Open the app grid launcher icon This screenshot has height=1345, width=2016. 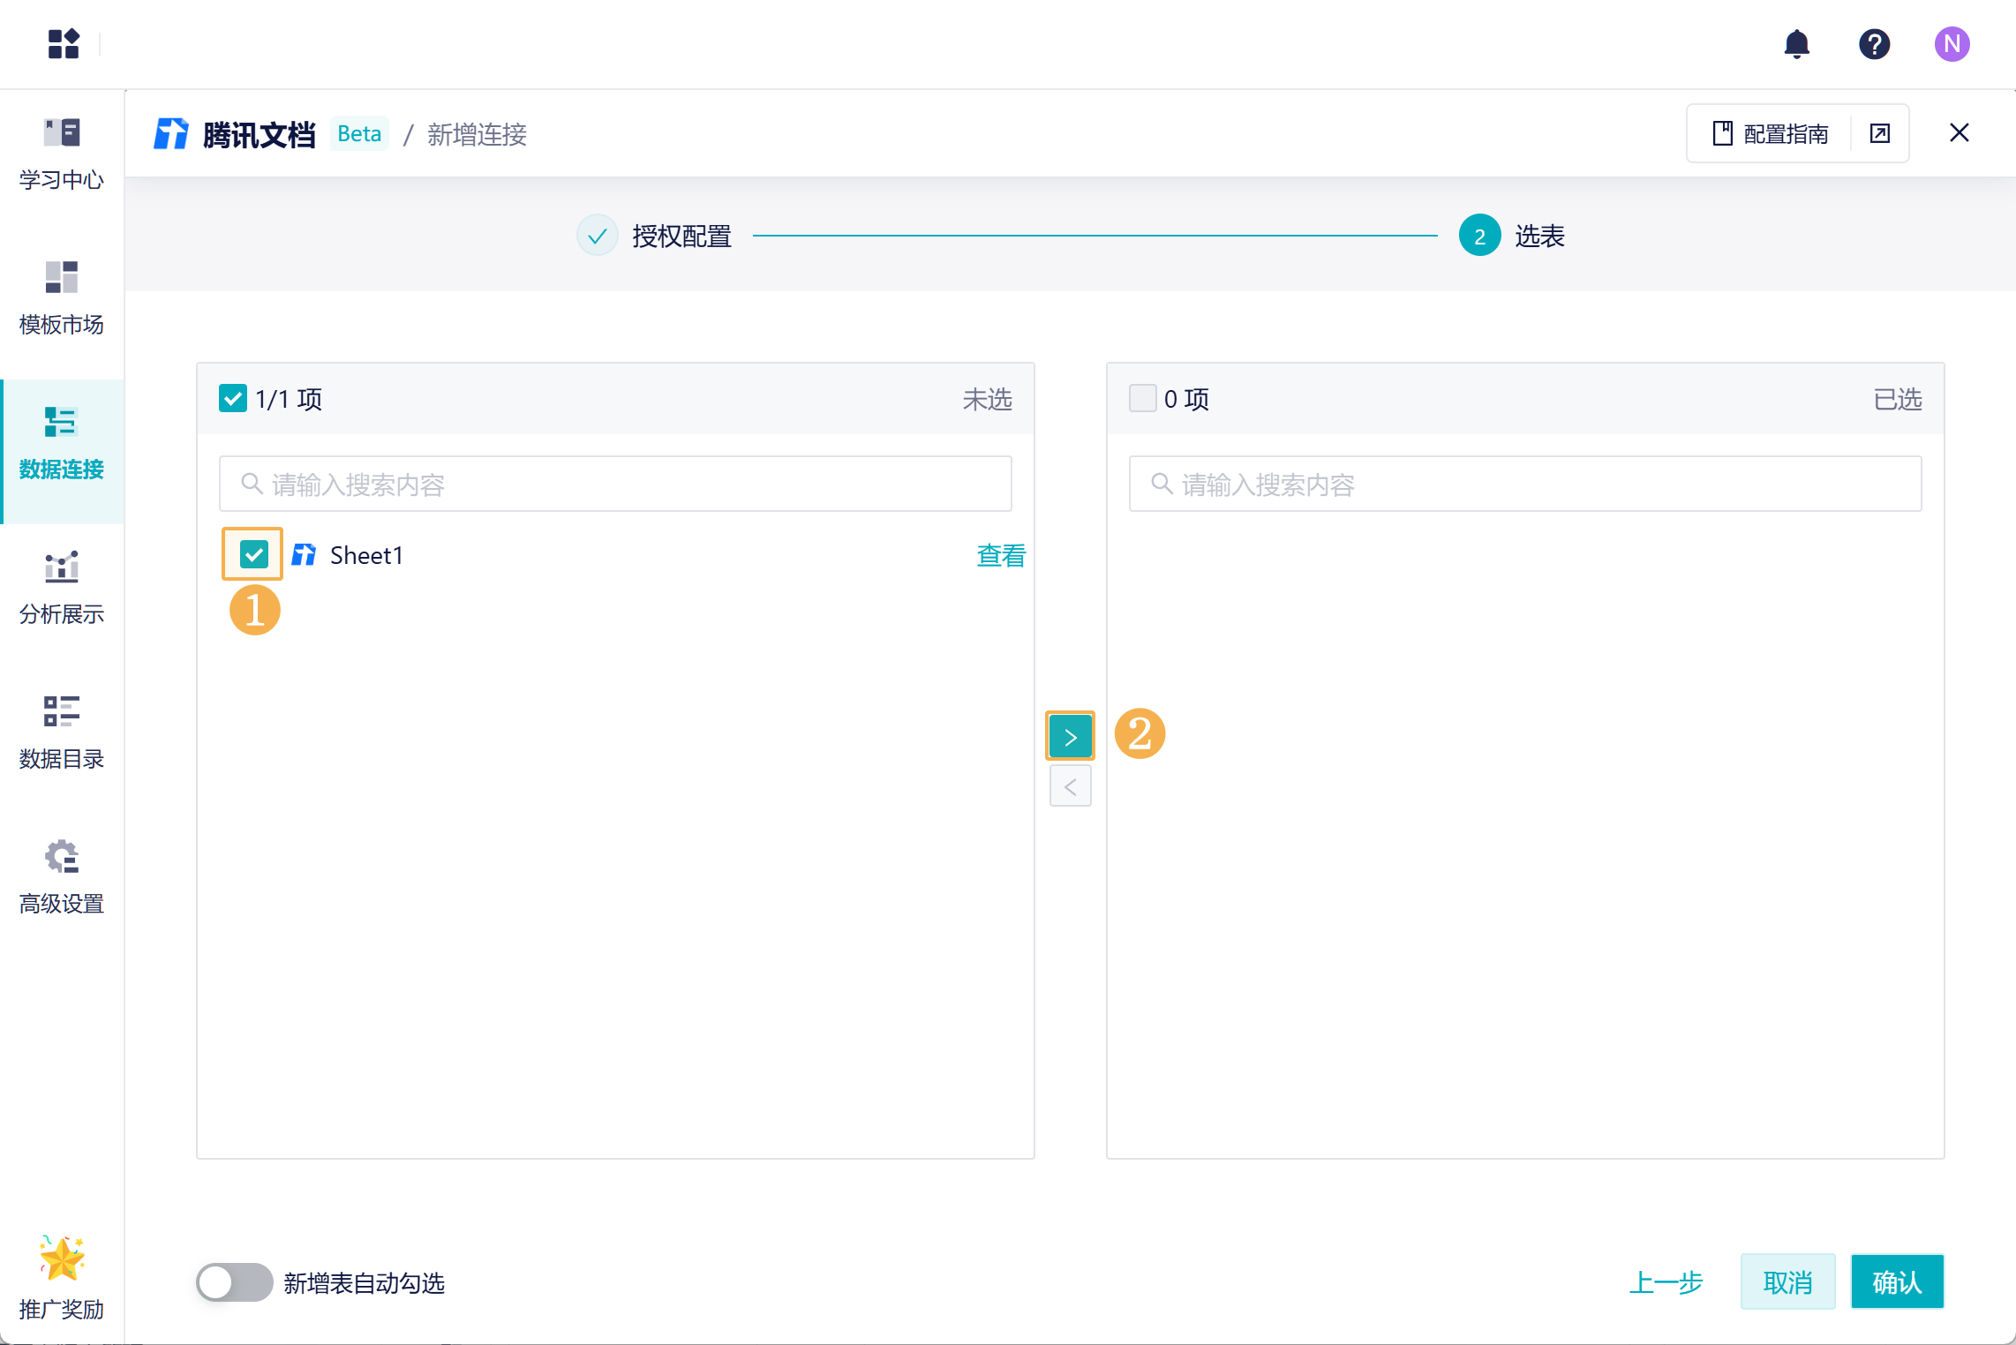pyautogui.click(x=64, y=44)
